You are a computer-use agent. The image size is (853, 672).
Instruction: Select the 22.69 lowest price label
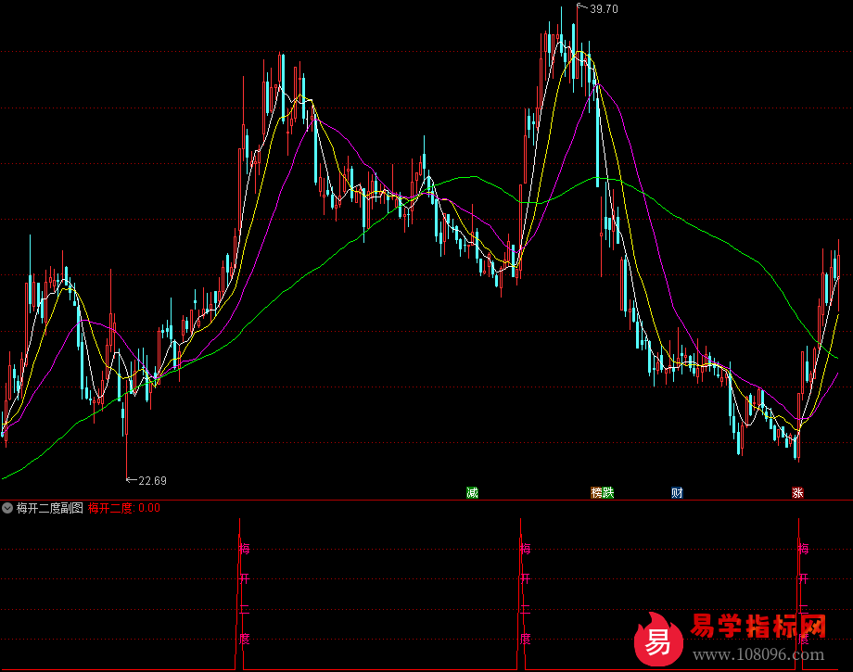152,480
